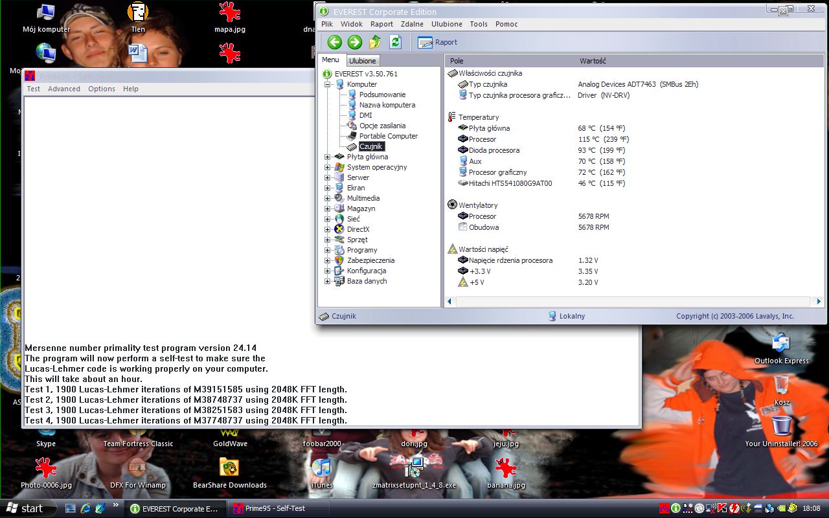This screenshot has height=518, width=829.
Task: Expand the Multimedia tree node
Action: [x=328, y=198]
